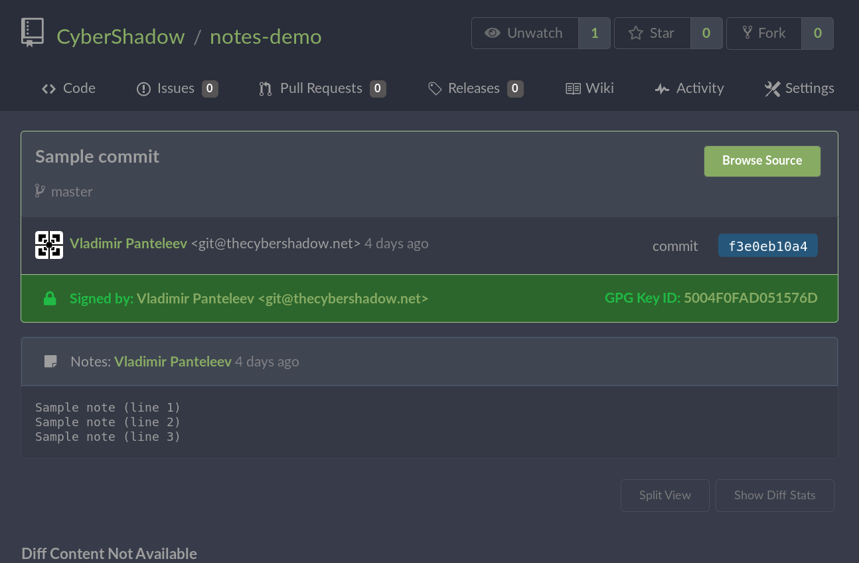The height and width of the screenshot is (563, 859).
Task: Star the repository
Action: [653, 33]
